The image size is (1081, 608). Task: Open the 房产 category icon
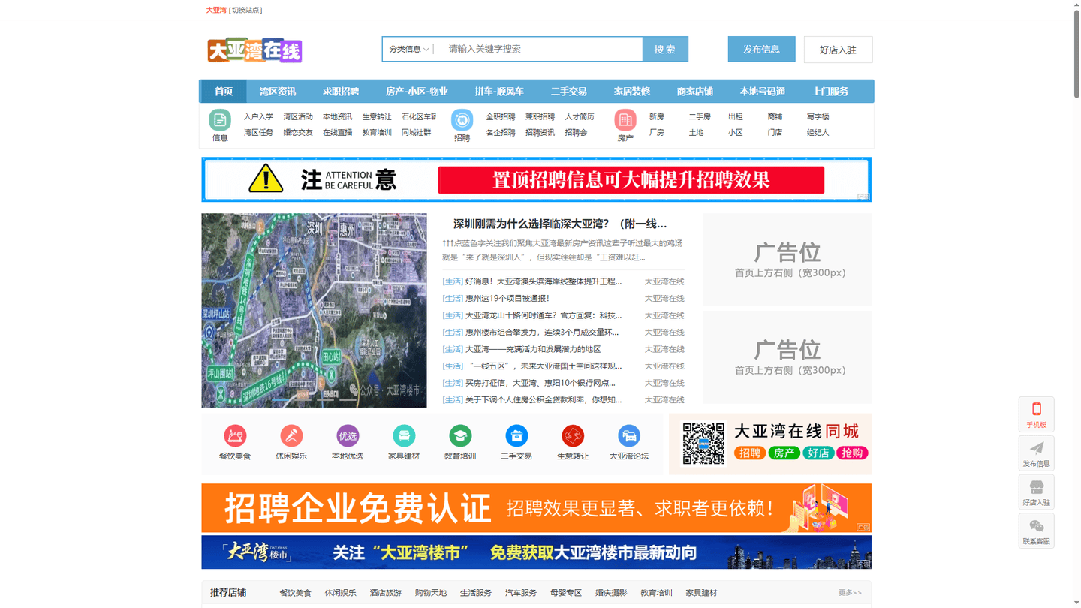625,120
